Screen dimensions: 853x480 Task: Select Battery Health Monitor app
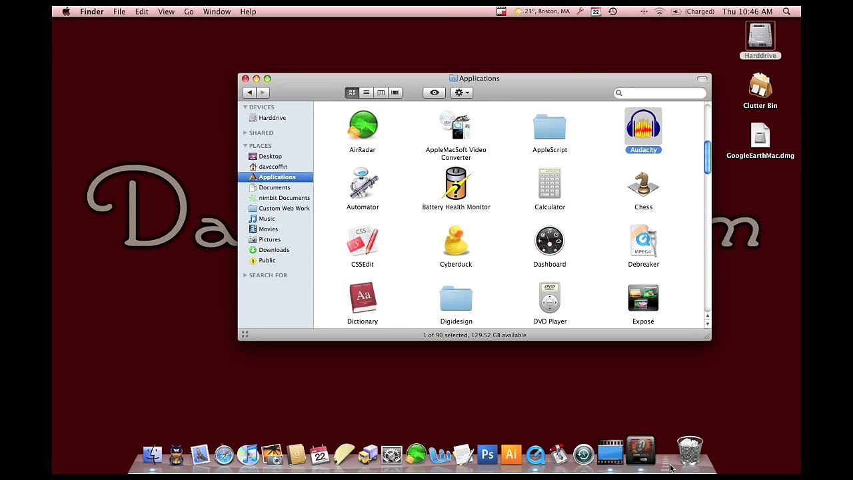point(456,183)
